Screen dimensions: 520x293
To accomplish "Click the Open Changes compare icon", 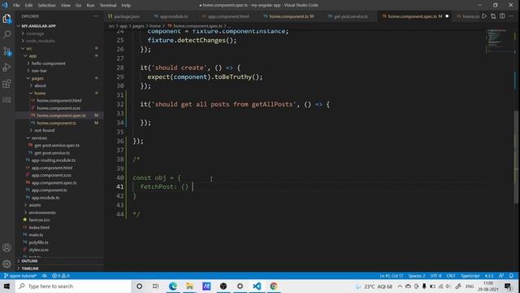I will 493,16.
